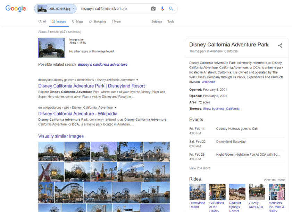The height and width of the screenshot is (212, 292).
Task: Open the similar image showing the roller coaster loop
Action: [69, 193]
